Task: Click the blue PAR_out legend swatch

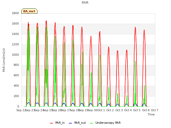Action: [71, 123]
